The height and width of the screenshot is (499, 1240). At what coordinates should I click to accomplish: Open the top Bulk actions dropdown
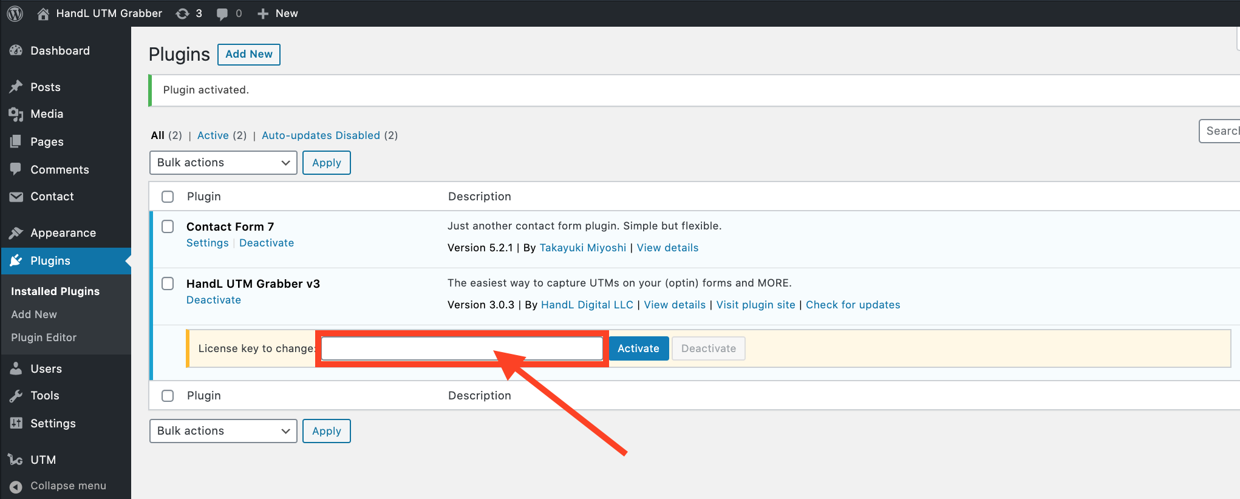[223, 163]
